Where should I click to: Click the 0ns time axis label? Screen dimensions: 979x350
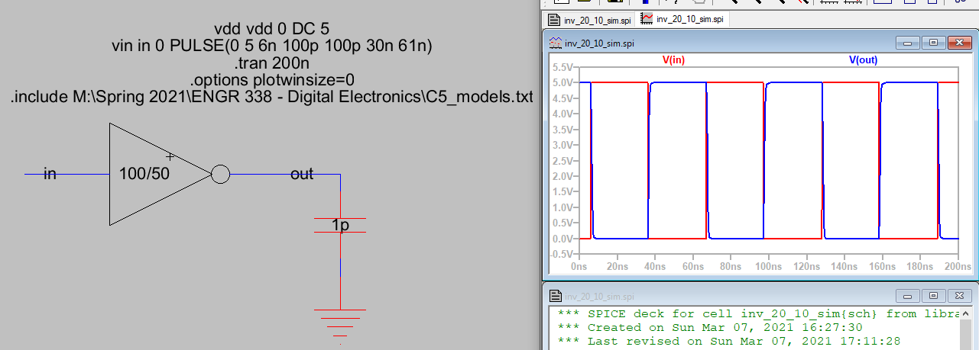(x=579, y=268)
